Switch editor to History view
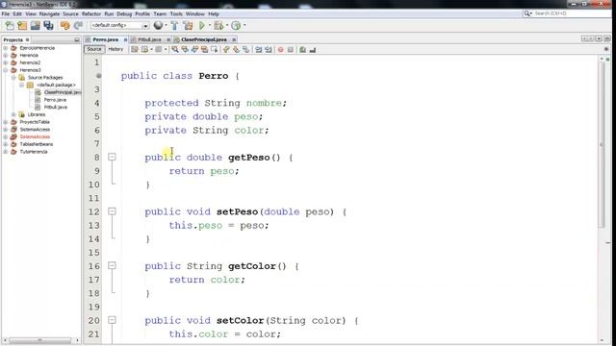616x346 pixels. click(115, 49)
